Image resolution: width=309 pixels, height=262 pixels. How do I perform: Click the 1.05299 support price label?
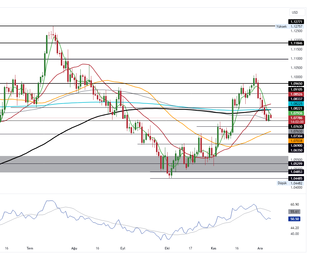(296, 163)
